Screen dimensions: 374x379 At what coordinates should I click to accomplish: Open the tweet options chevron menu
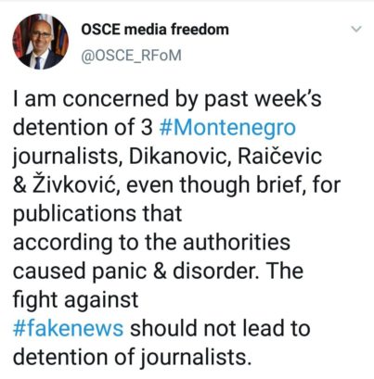(356, 30)
